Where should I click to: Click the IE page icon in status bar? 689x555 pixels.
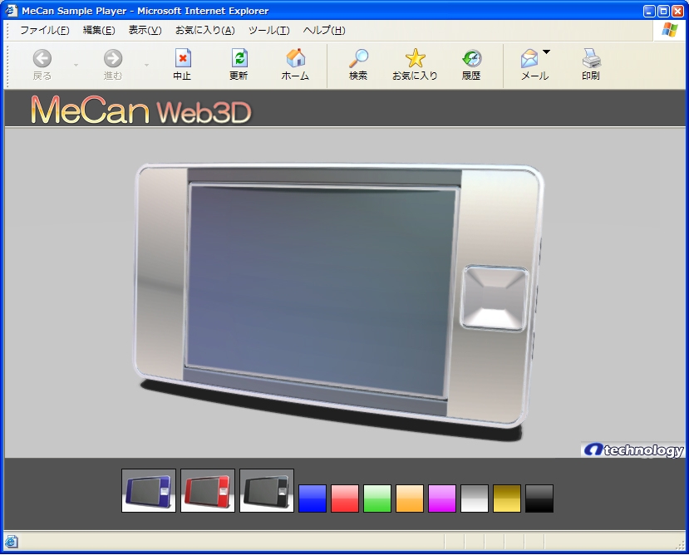pyautogui.click(x=12, y=542)
